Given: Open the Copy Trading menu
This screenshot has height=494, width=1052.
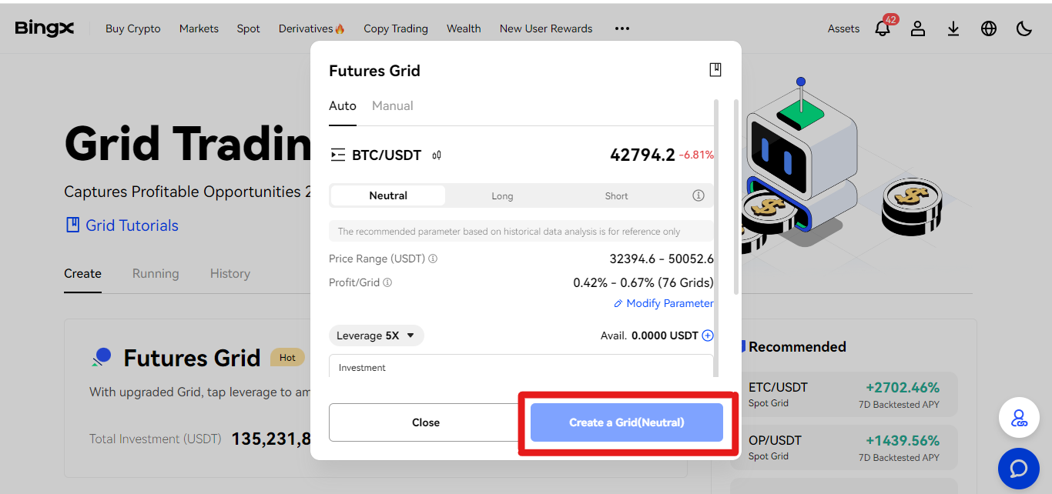Looking at the screenshot, I should click(x=396, y=28).
